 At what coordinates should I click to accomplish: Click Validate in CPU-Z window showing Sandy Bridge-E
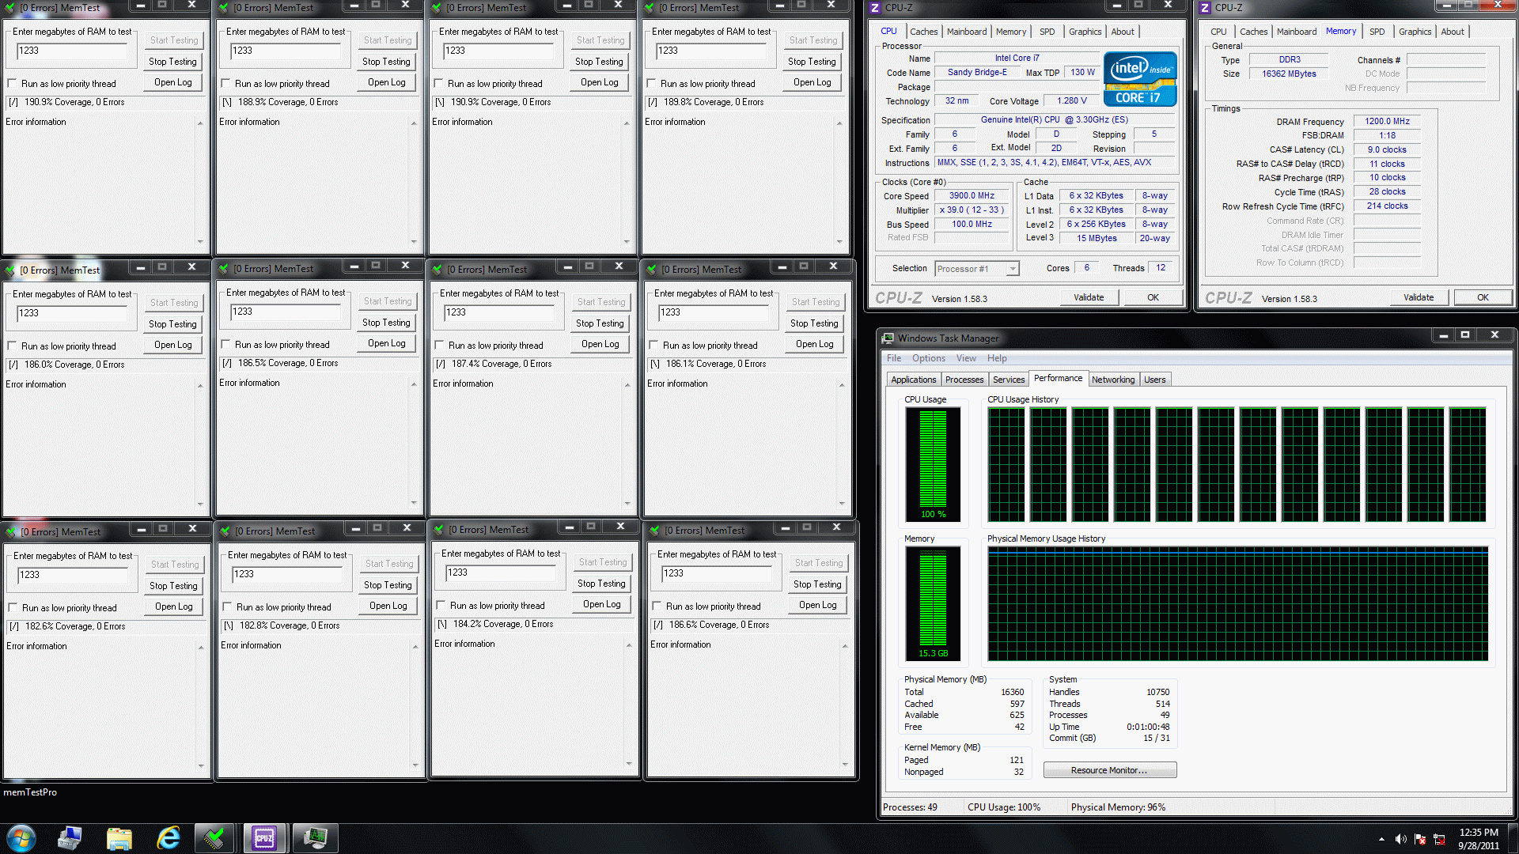[x=1089, y=297]
